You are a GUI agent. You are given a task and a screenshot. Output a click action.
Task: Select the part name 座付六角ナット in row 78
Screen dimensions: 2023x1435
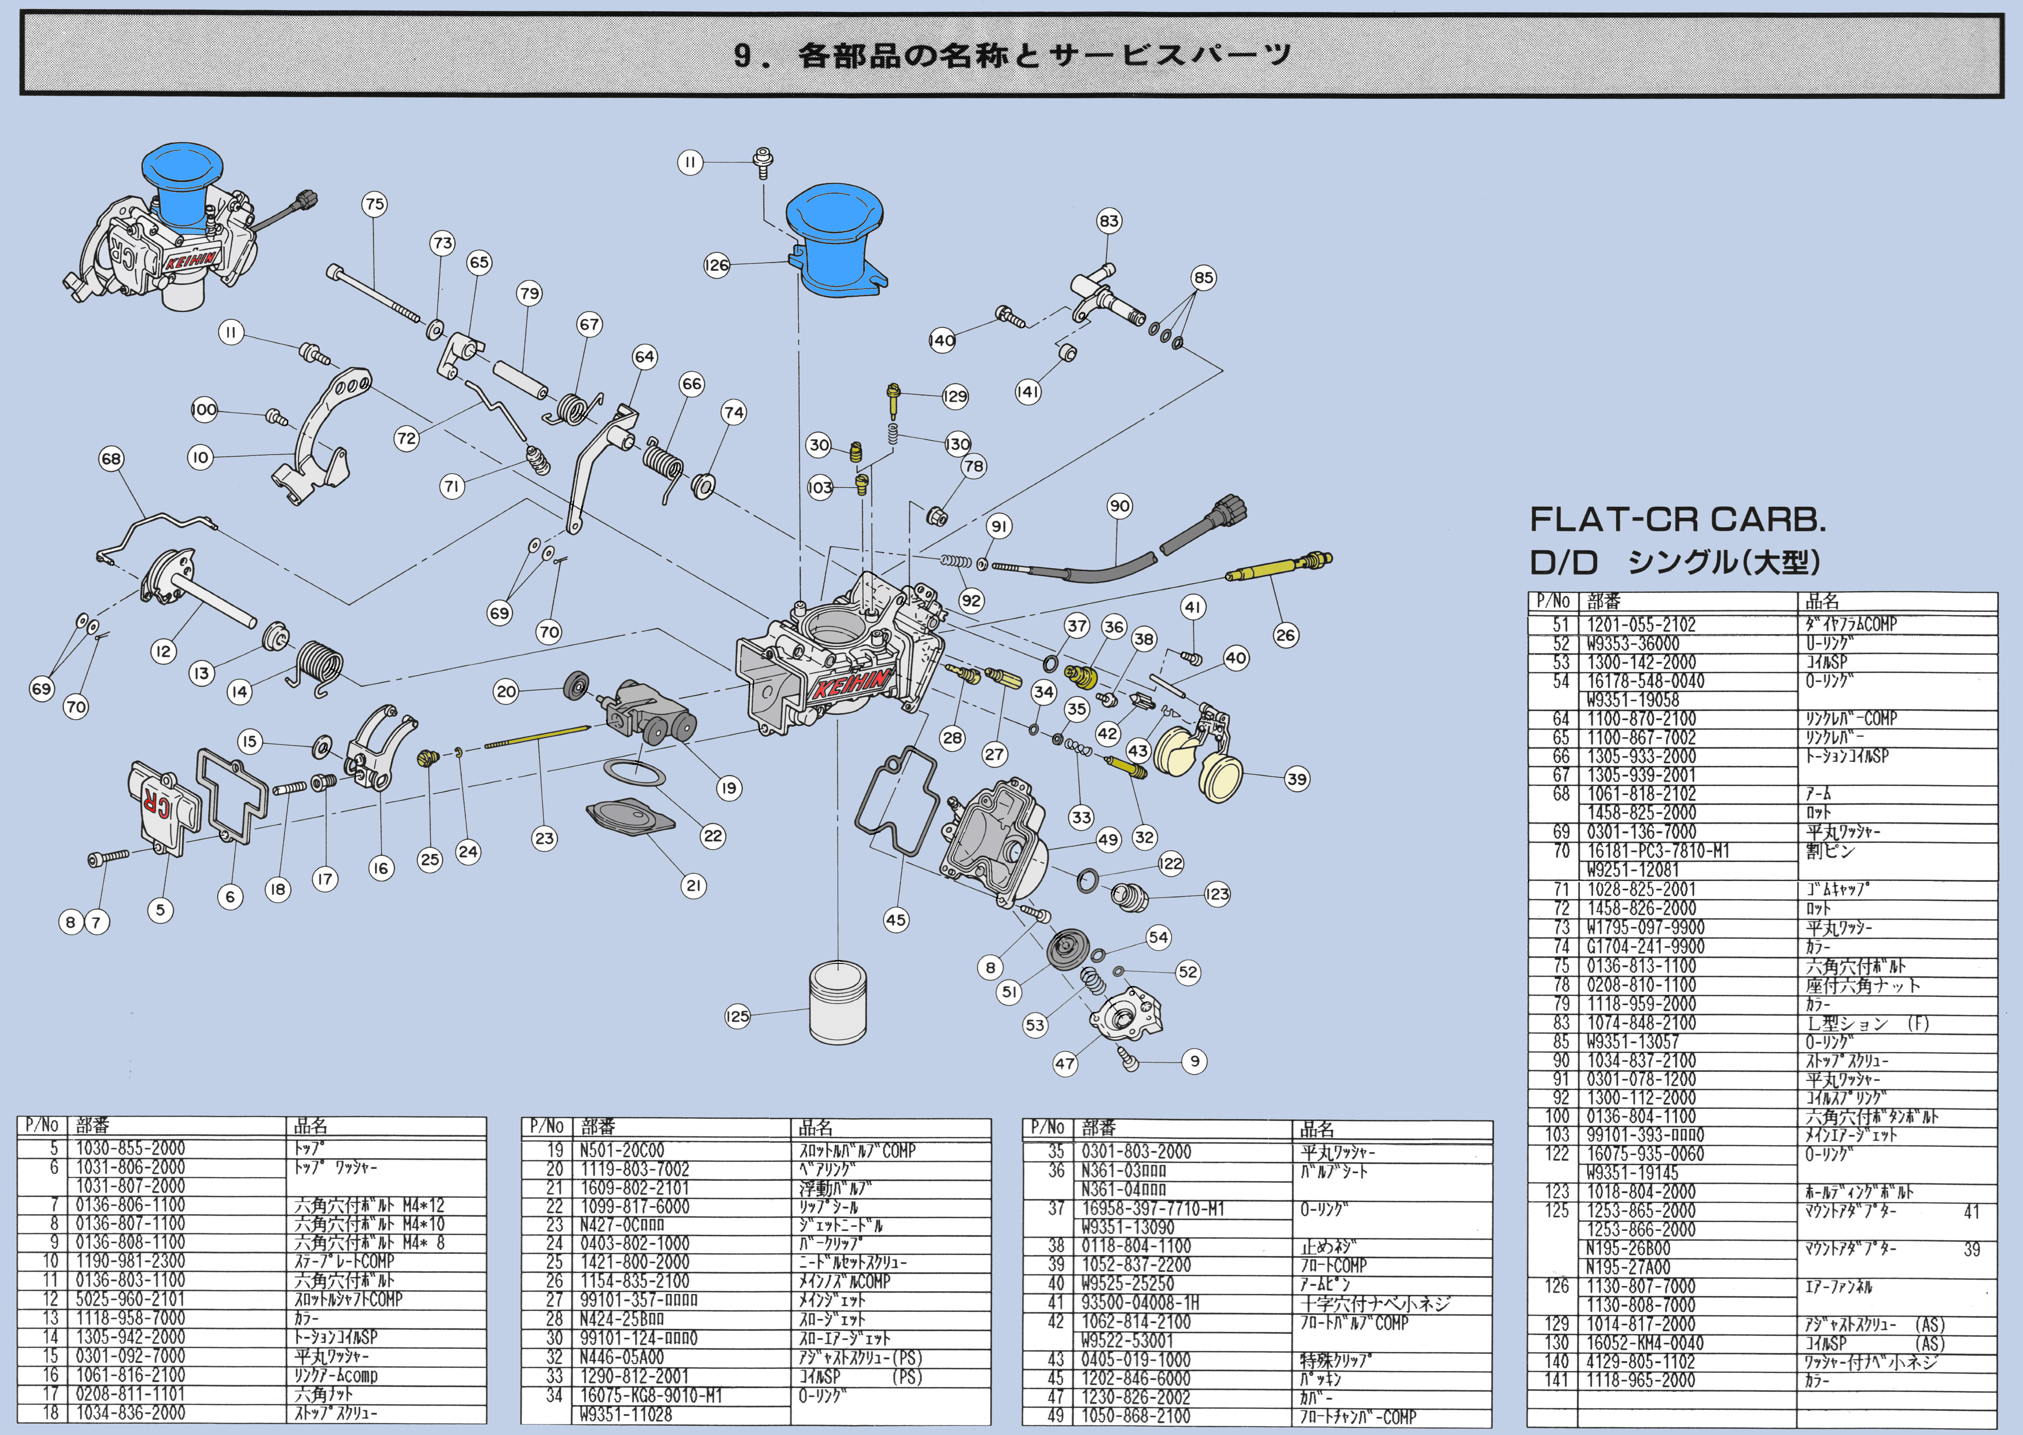pos(1862,985)
